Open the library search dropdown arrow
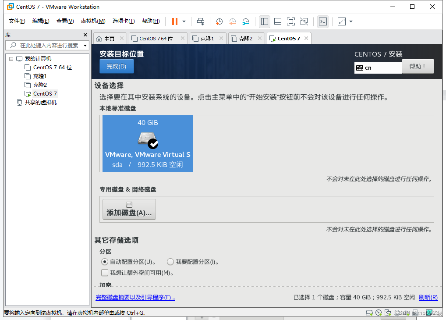The image size is (446, 320). pos(85,46)
